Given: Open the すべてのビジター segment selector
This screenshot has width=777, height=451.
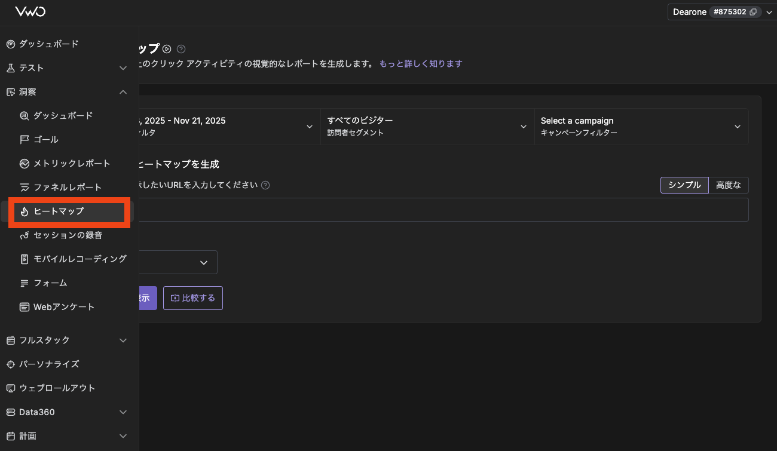Looking at the screenshot, I should click(x=427, y=126).
